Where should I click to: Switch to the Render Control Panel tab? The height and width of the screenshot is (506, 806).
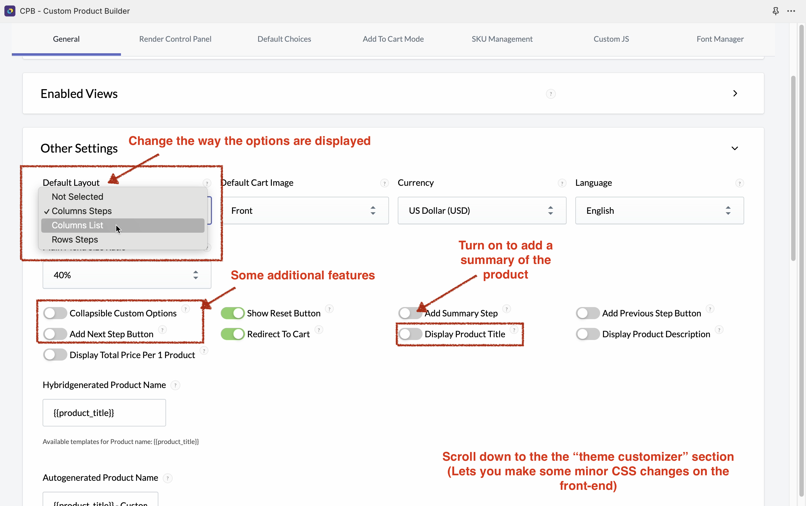(x=175, y=39)
